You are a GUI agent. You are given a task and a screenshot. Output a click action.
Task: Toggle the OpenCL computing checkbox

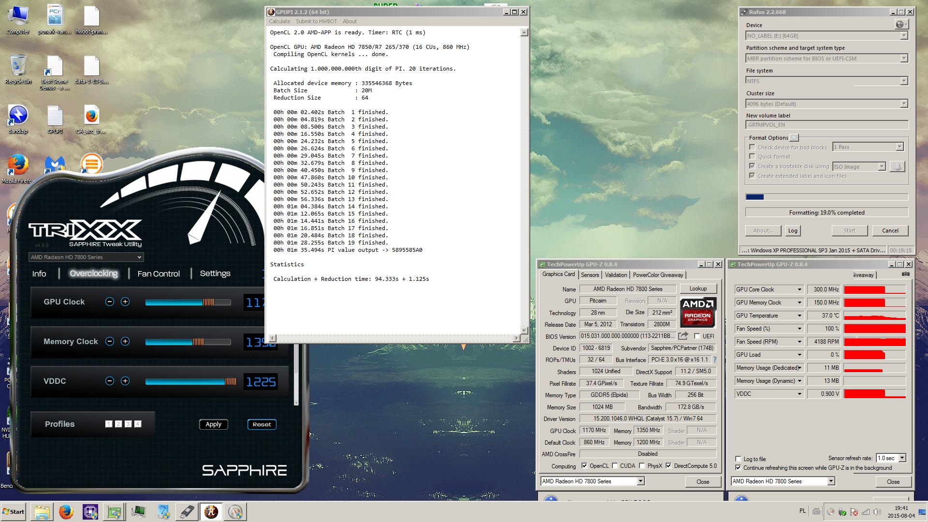(584, 466)
